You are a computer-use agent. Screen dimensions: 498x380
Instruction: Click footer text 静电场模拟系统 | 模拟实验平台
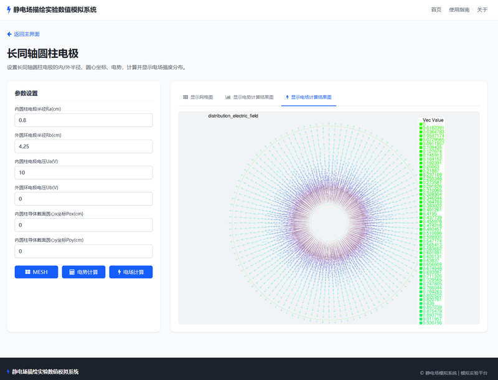pyautogui.click(x=456, y=373)
